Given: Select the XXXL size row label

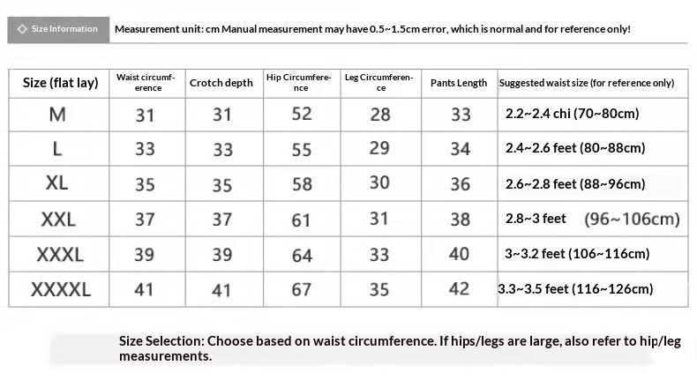Looking at the screenshot, I should [60, 254].
